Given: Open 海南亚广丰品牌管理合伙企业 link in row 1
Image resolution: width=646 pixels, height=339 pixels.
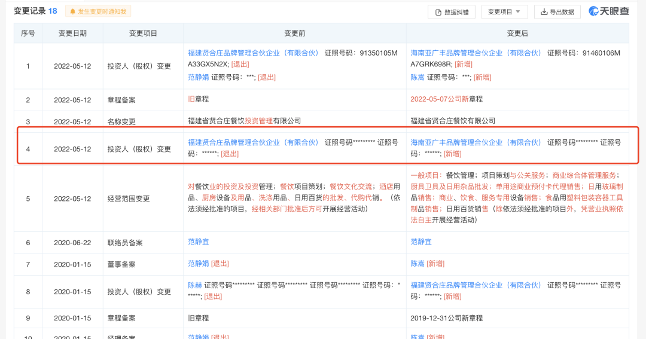Looking at the screenshot, I should 476,53.
